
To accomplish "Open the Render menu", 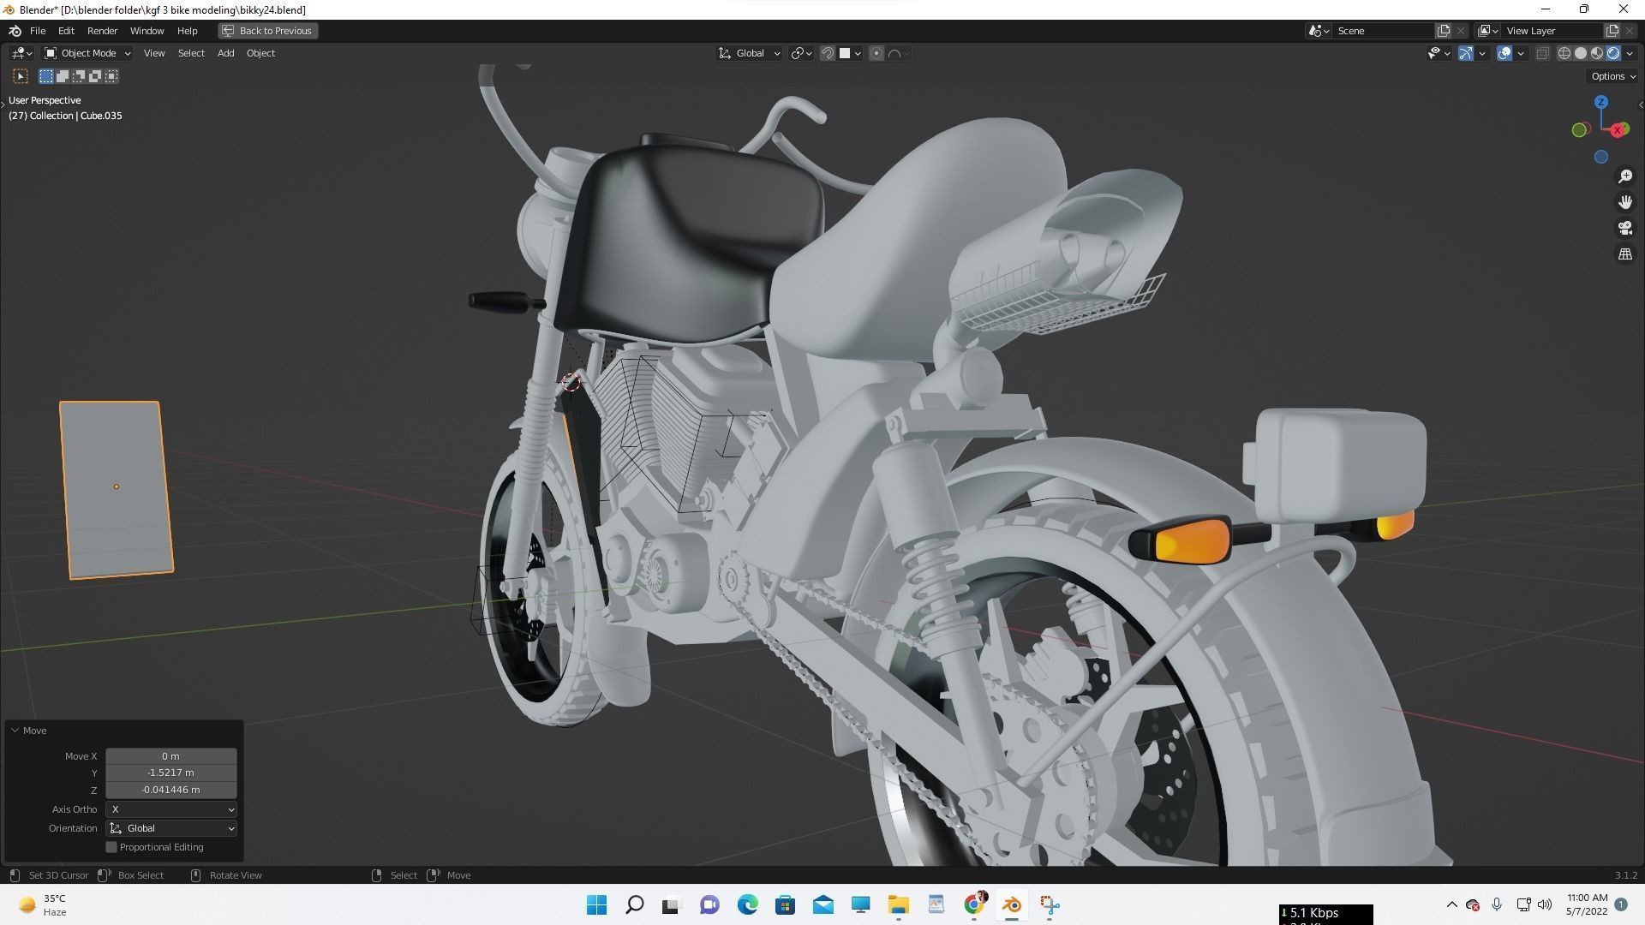I will point(102,31).
